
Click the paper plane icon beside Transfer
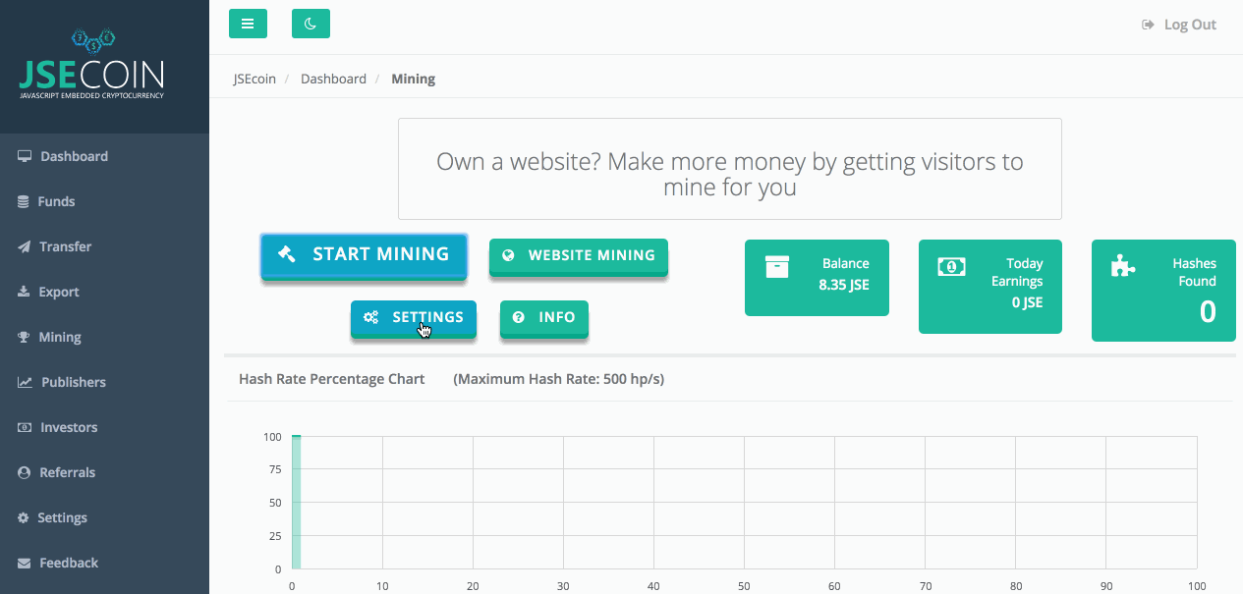pyautogui.click(x=24, y=246)
